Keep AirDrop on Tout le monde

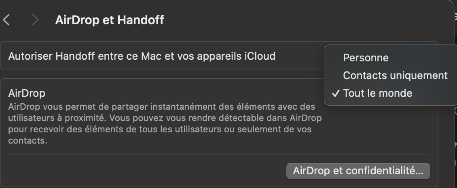tap(377, 94)
